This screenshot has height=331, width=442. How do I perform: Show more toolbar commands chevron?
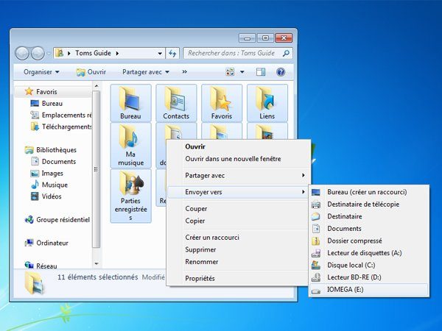(x=184, y=72)
